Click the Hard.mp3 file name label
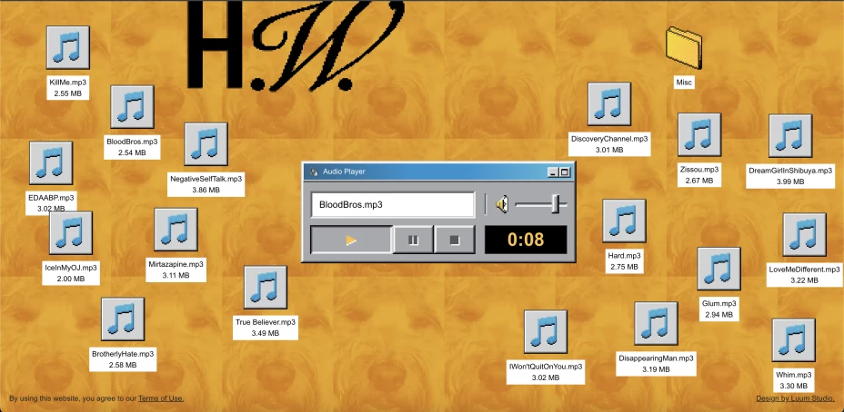 [x=625, y=255]
